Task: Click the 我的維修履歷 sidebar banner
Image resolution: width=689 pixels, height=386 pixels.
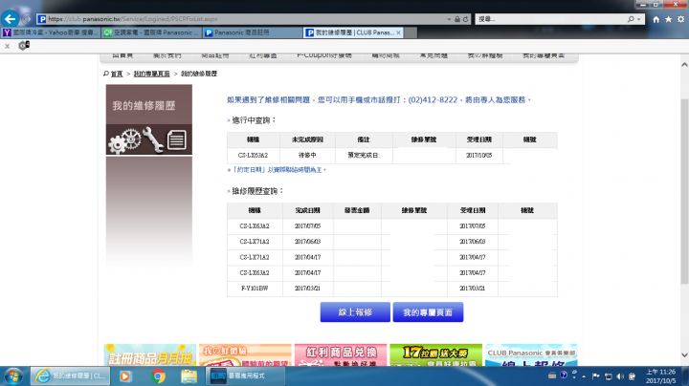Action: click(149, 104)
